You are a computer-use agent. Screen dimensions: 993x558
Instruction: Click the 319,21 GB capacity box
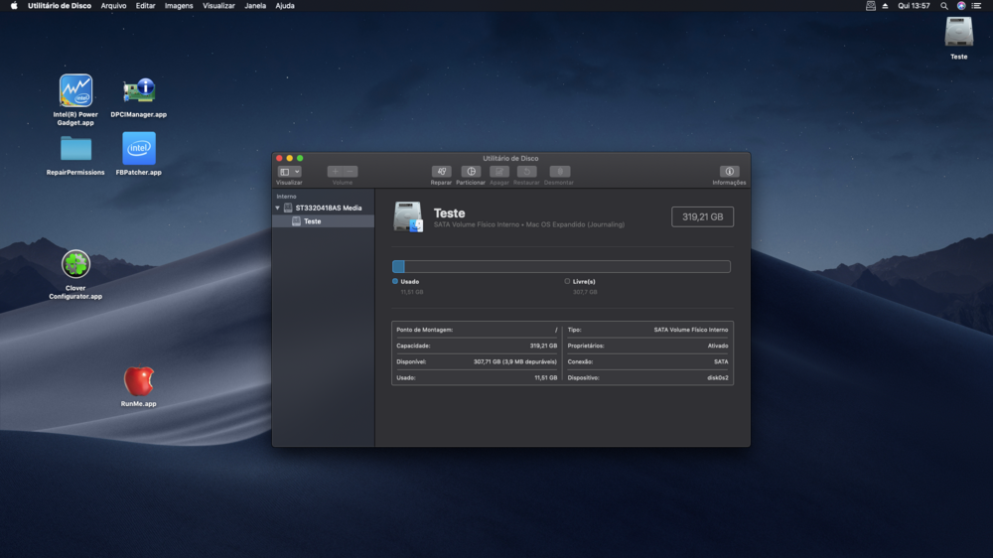coord(702,216)
